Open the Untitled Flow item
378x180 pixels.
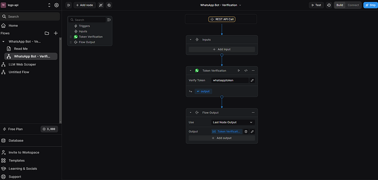(19, 72)
